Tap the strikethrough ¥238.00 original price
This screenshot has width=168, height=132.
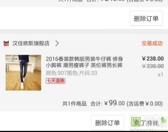[x=152, y=66]
